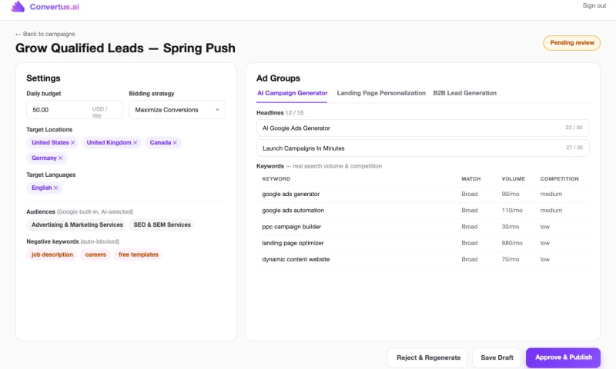
Task: Click Reject & Regenerate button
Action: [428, 357]
